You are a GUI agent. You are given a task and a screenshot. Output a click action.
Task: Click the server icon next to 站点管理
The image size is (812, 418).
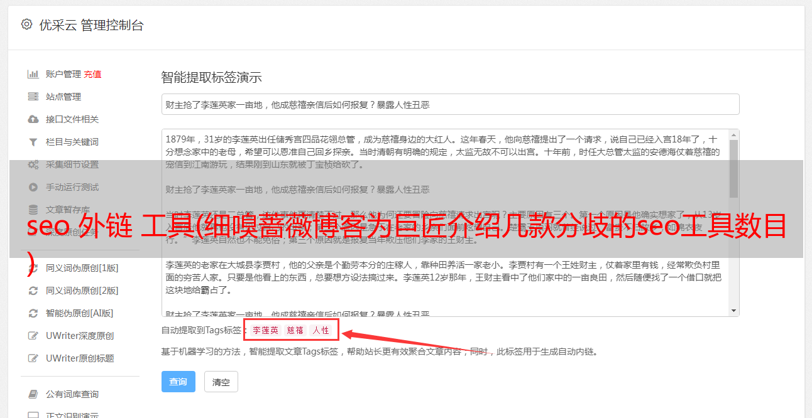tap(33, 97)
